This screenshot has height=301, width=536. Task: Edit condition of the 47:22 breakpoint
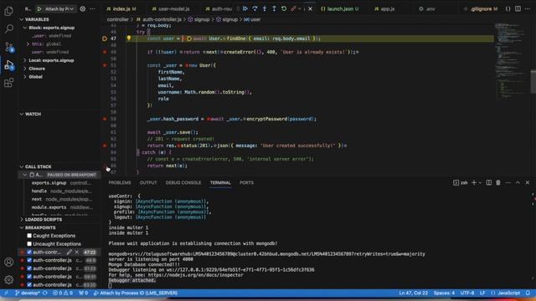click(x=70, y=253)
